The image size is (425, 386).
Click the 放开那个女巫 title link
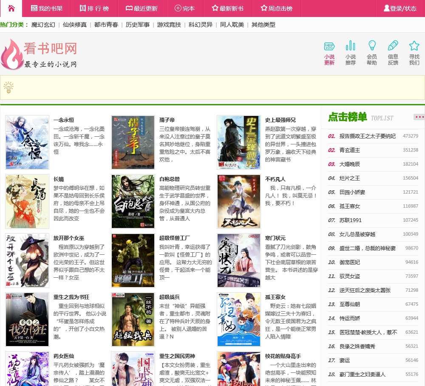coord(69,238)
